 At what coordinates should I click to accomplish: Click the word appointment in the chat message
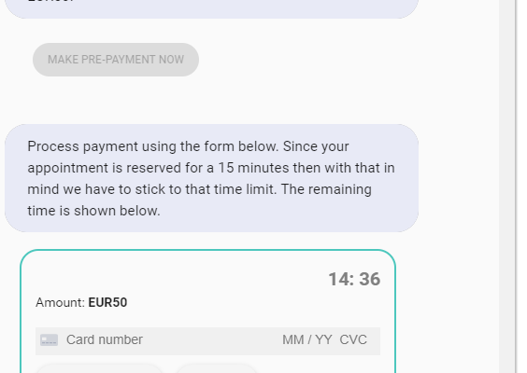pos(68,168)
